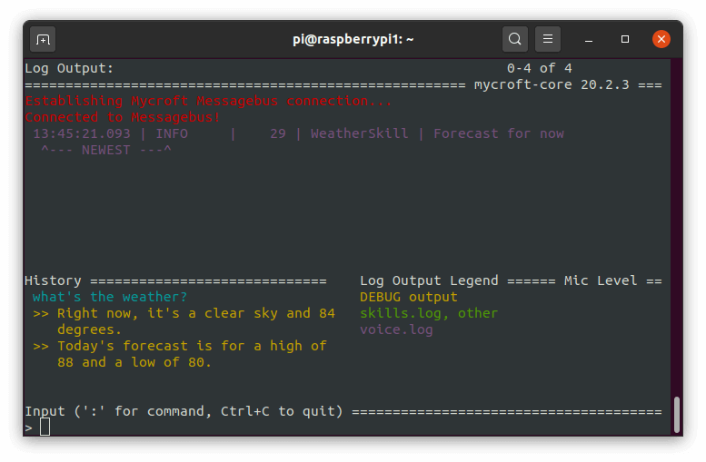Click the 13:45:21.093 timestamp
This screenshot has width=706, height=462.
82,133
